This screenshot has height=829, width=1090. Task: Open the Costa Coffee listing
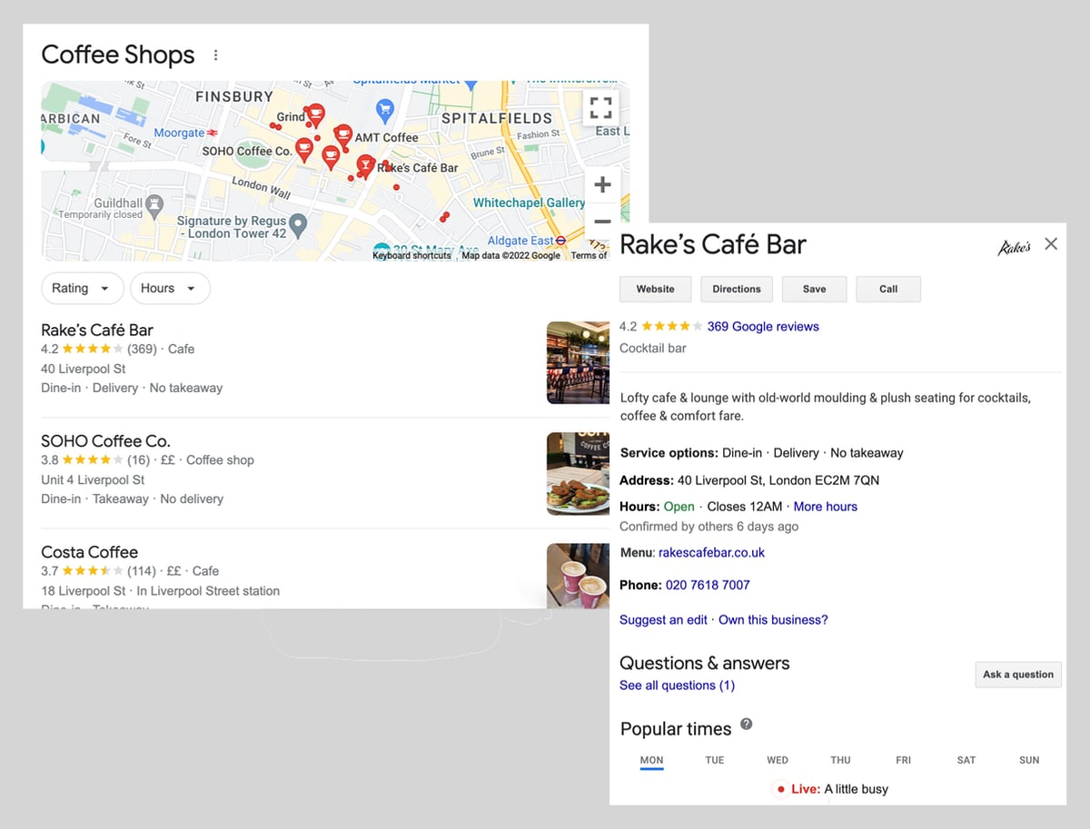point(90,551)
